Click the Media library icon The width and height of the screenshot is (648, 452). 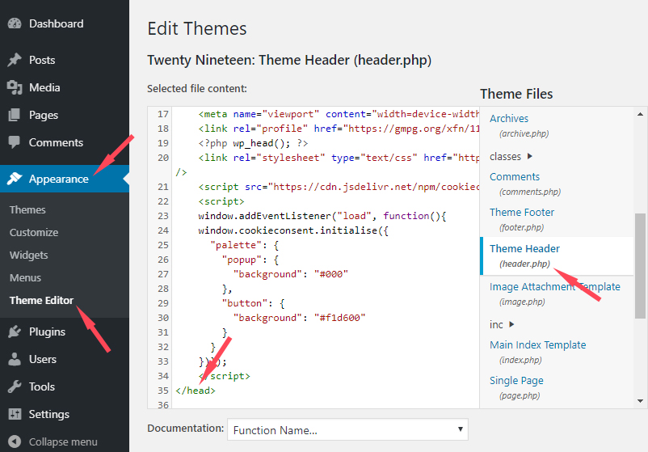(15, 87)
